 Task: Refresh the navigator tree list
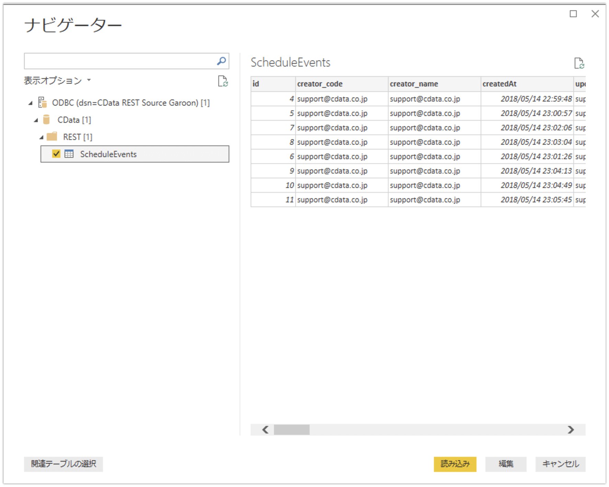(x=223, y=81)
